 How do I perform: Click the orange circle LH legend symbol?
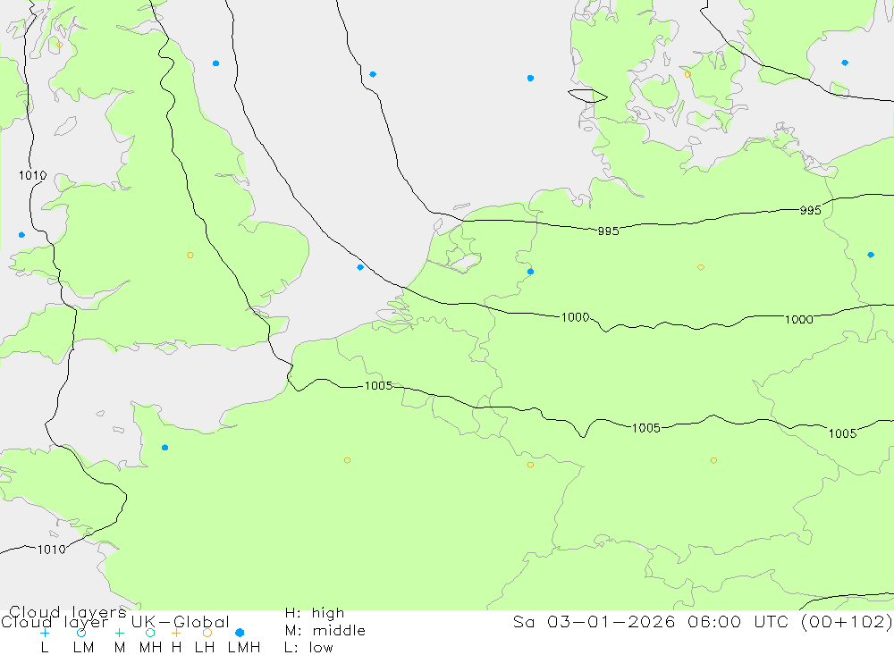207,633
